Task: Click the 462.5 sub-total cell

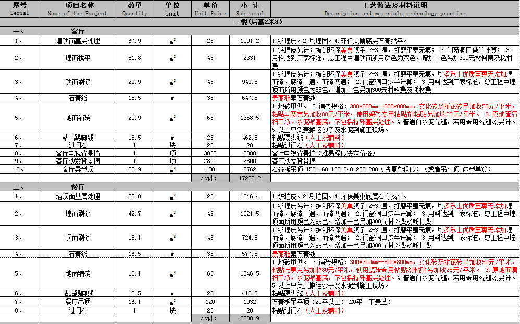Action: pyautogui.click(x=250, y=138)
